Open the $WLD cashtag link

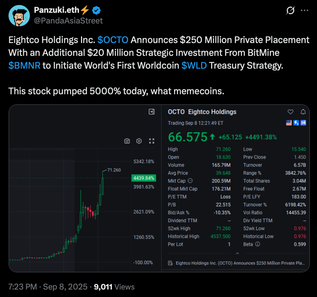(x=194, y=65)
